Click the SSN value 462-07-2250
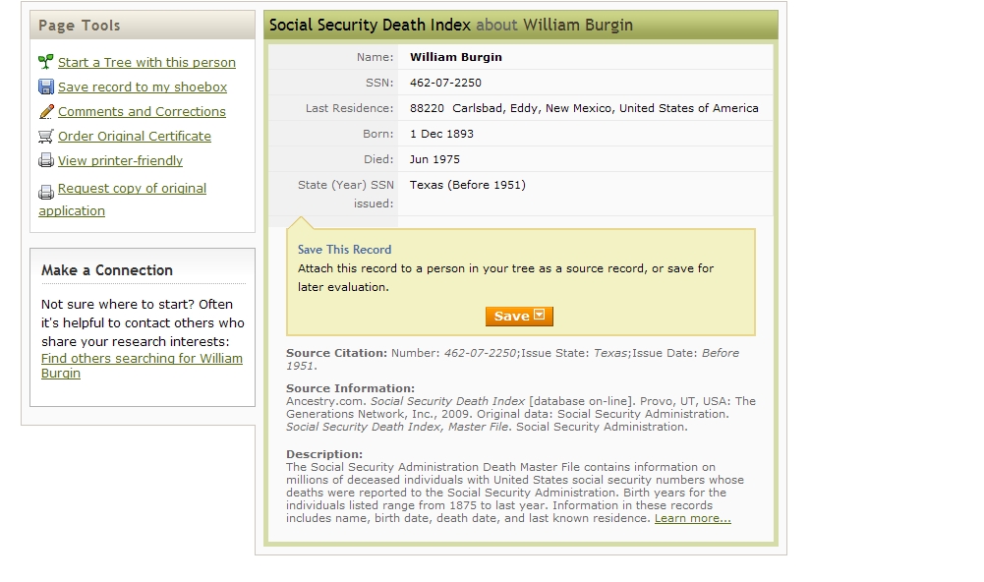984x582 pixels. point(445,83)
